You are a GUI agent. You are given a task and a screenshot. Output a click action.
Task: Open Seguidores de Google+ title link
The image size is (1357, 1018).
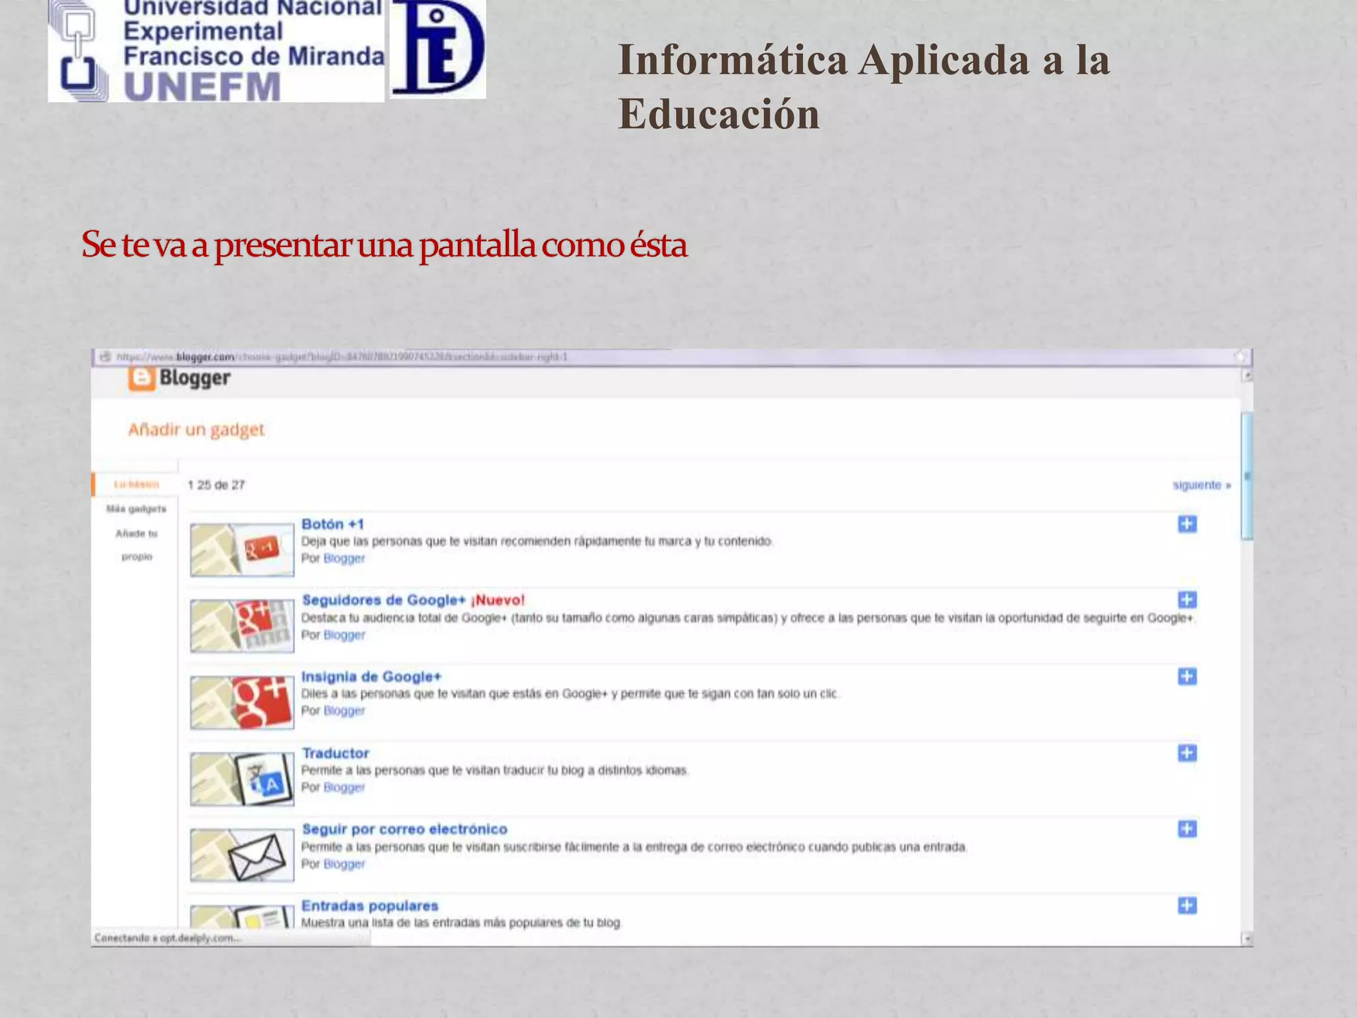384,600
